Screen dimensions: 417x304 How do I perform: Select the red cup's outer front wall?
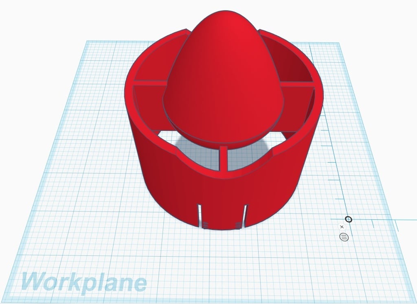(224, 197)
